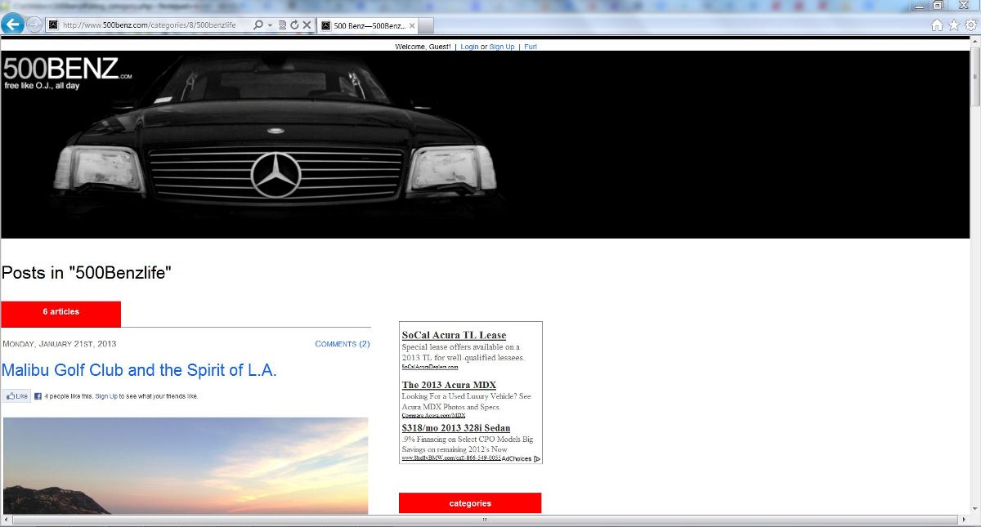Click the Facebook logo icon beside like count
981x527 pixels.
38,396
